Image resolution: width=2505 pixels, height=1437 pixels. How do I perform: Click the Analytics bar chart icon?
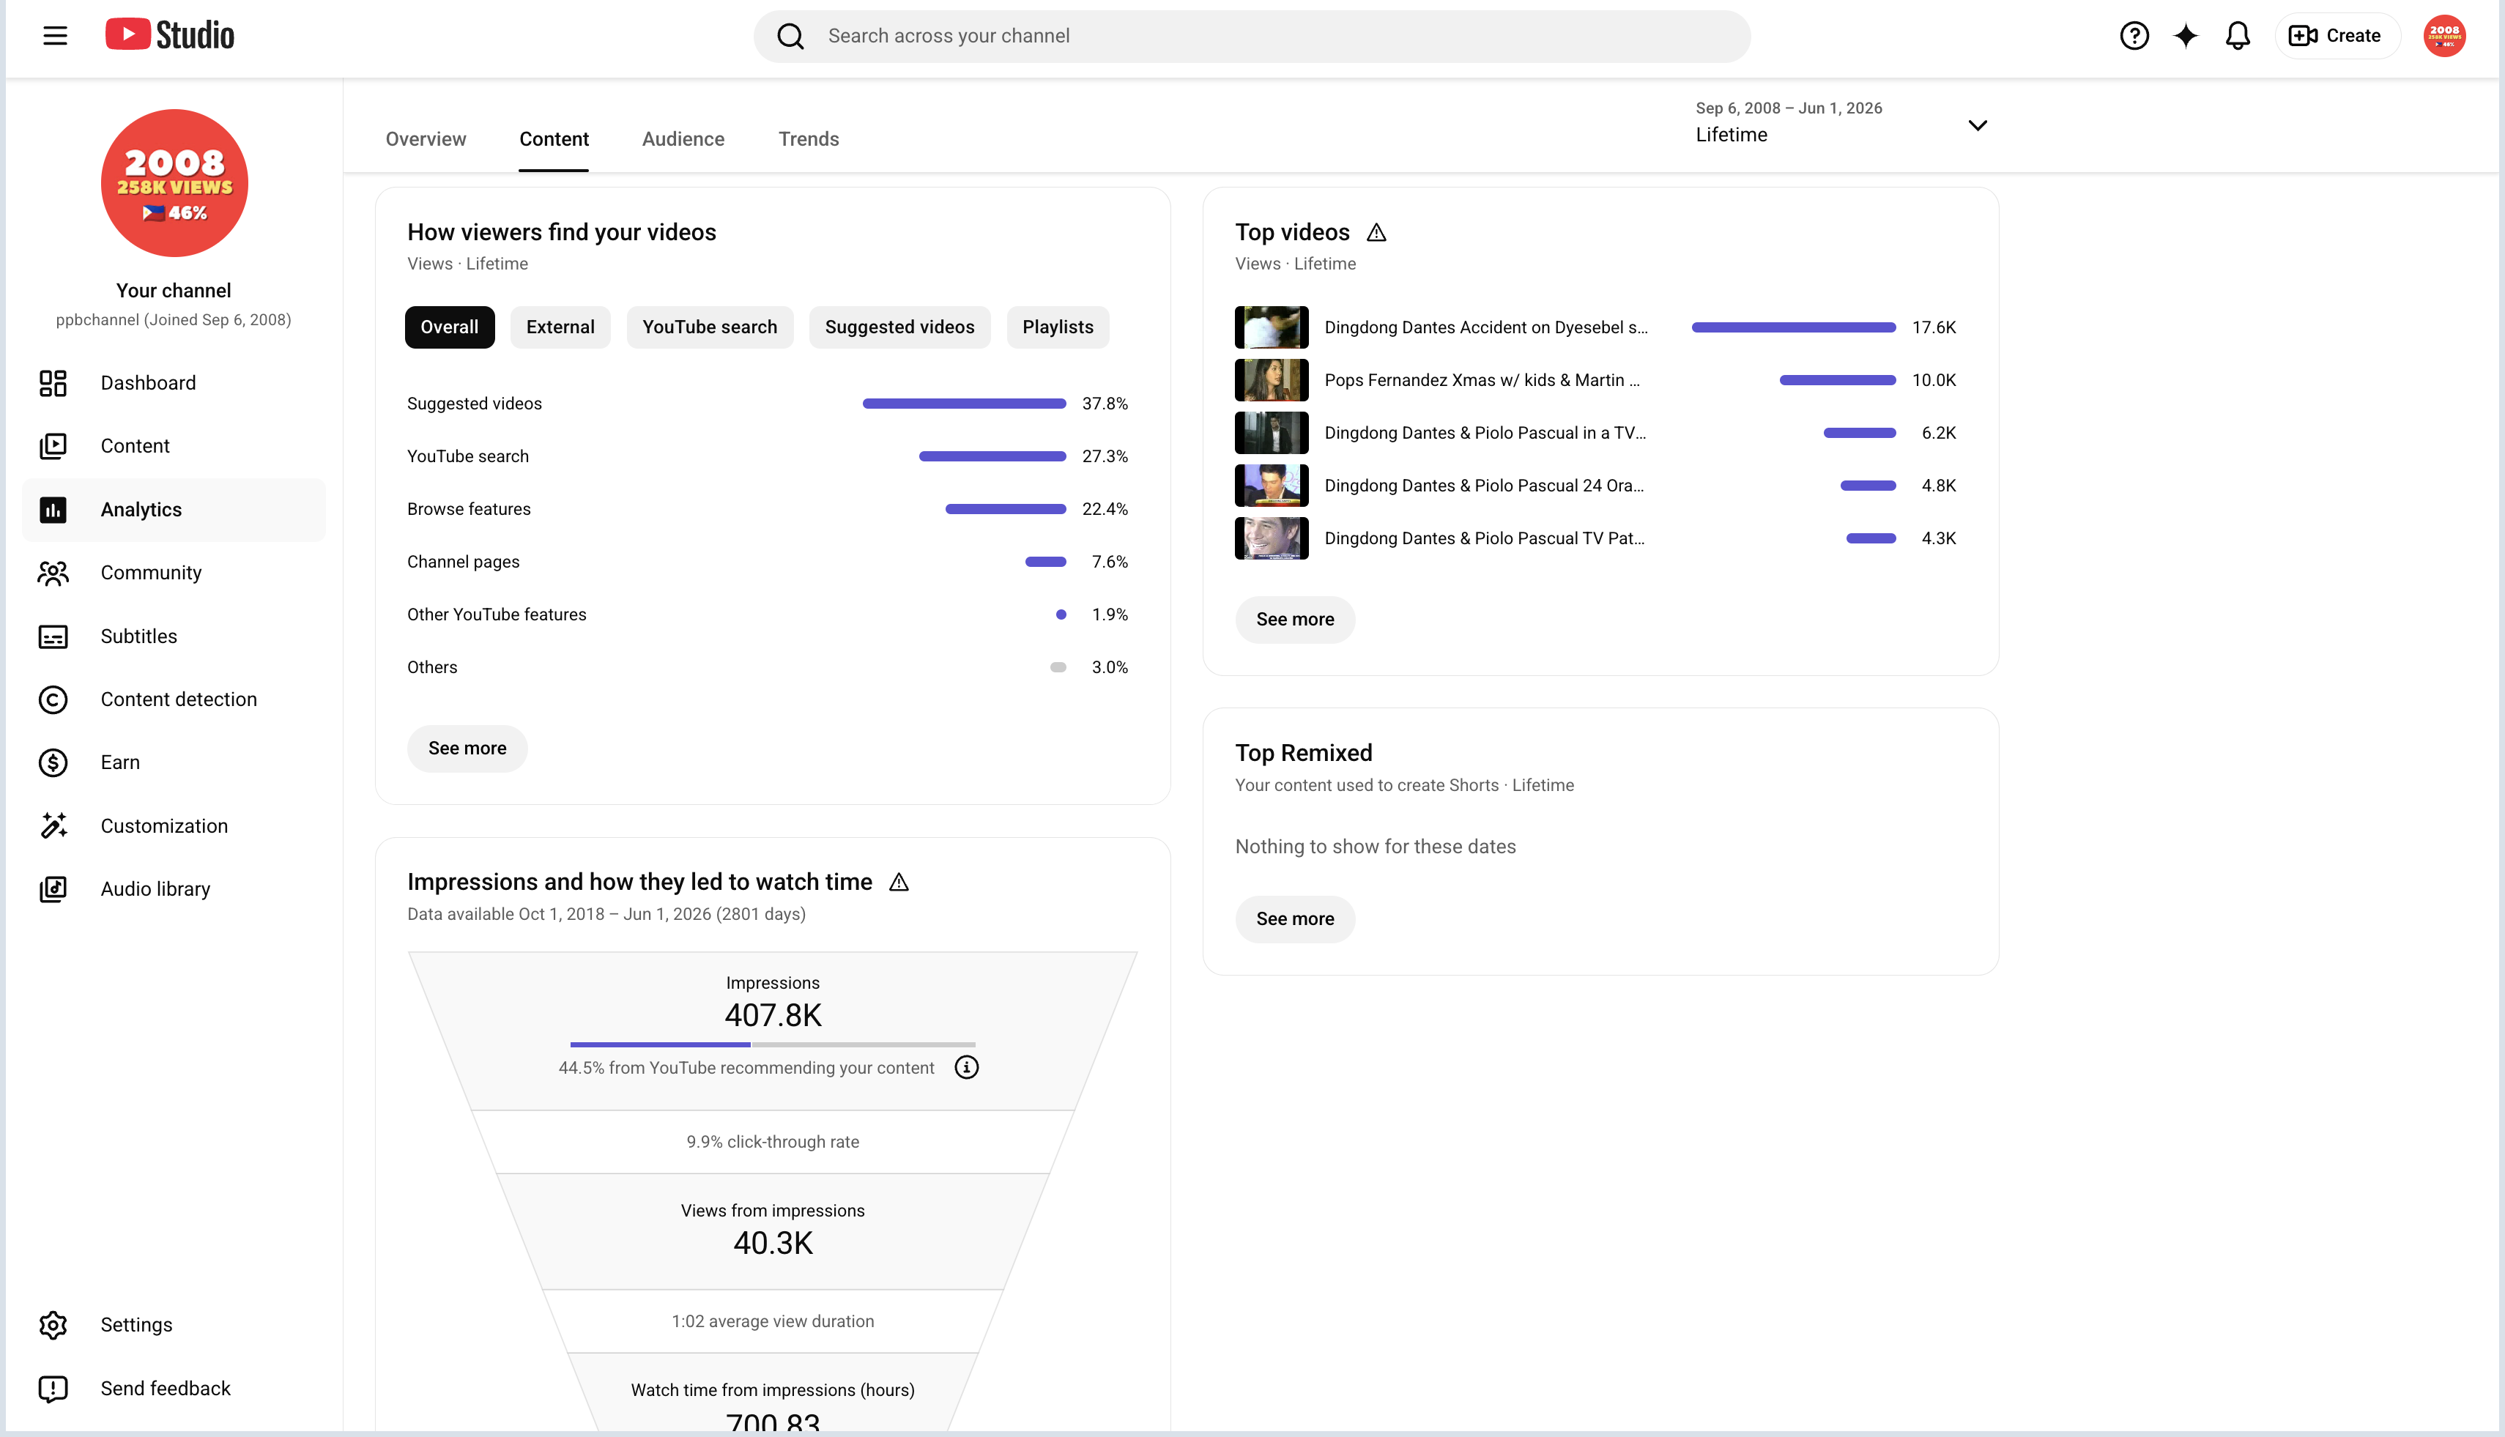click(x=53, y=510)
